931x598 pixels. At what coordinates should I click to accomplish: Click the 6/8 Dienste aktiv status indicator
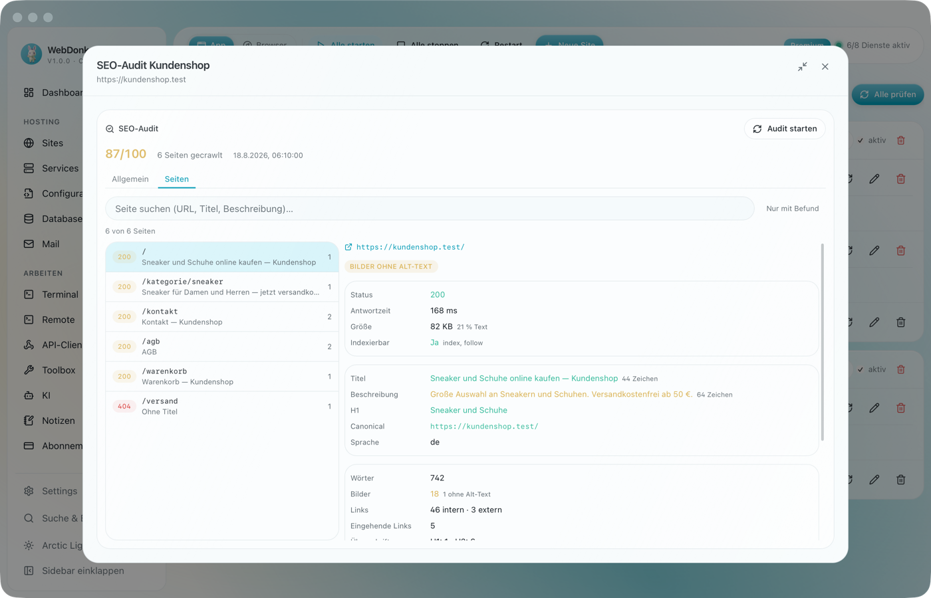(872, 45)
